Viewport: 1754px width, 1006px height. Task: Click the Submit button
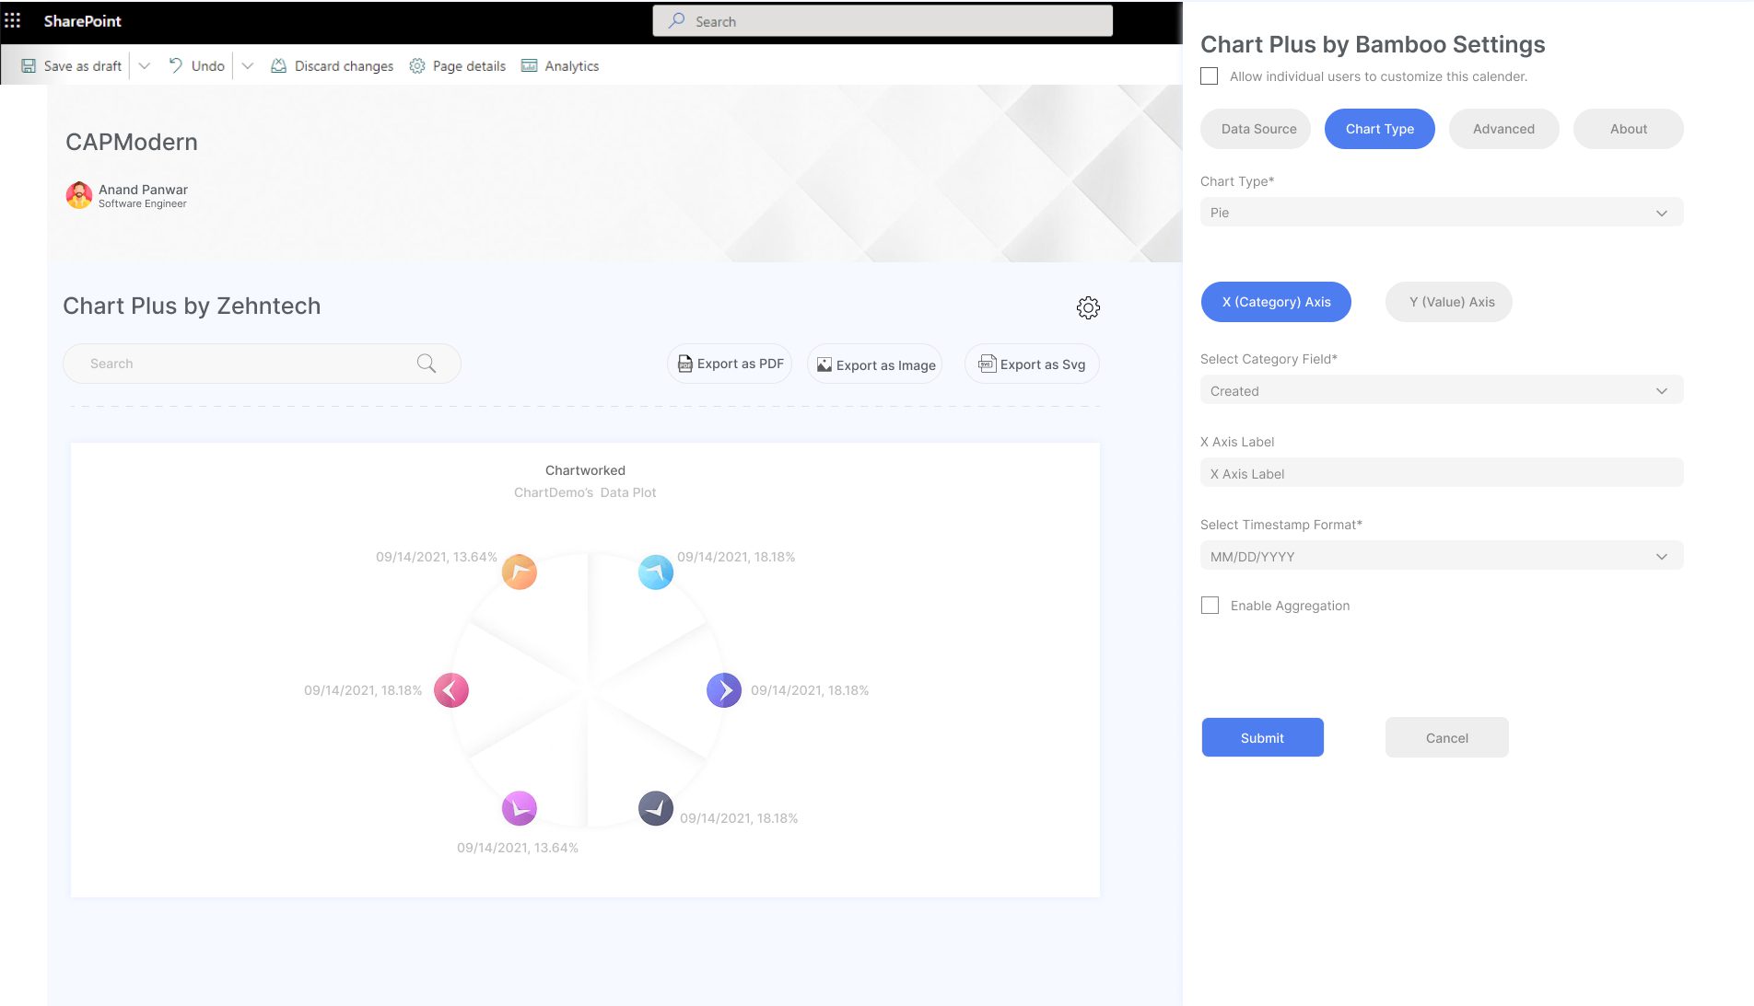[x=1262, y=738]
